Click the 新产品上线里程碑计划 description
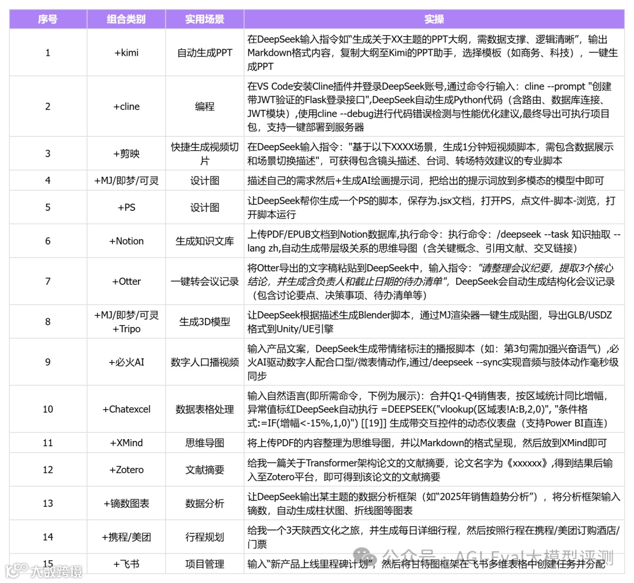634x583 pixels. 434,564
